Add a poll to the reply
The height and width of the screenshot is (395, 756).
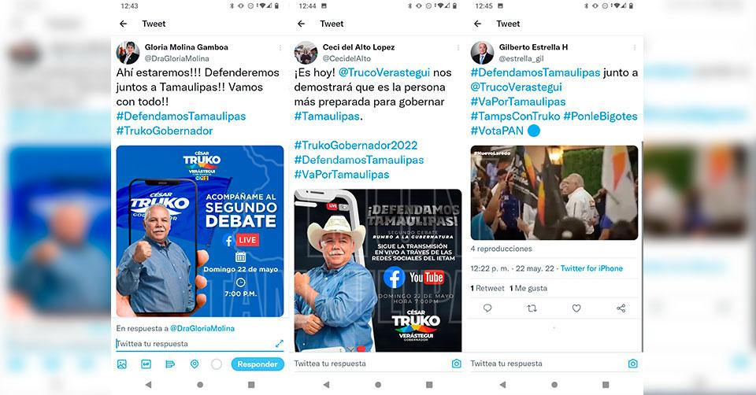point(170,364)
